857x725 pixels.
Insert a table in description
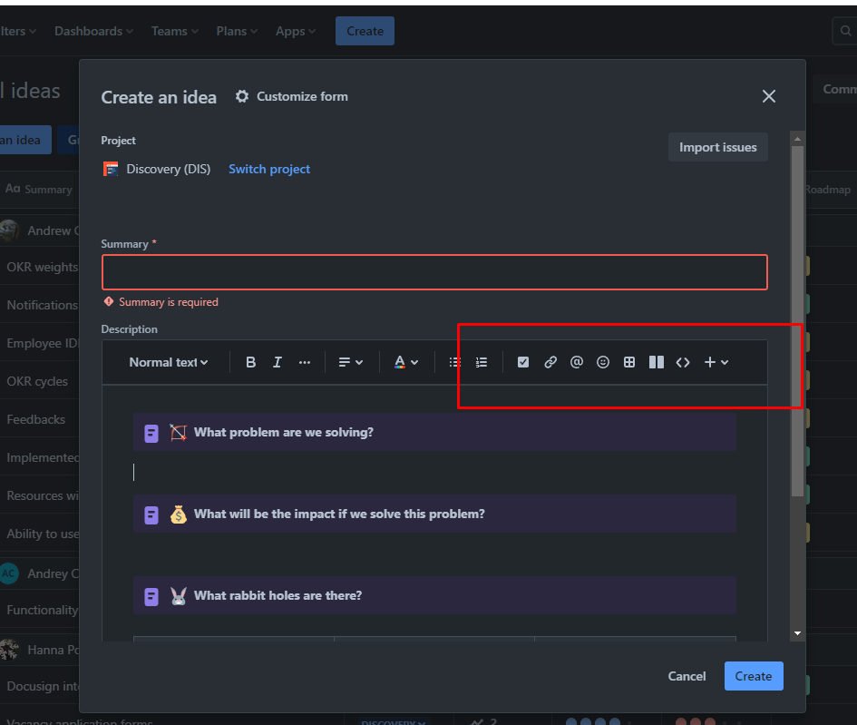click(629, 362)
